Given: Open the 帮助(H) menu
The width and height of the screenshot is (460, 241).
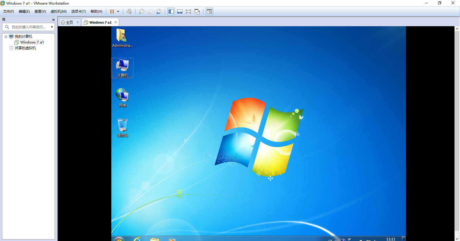Looking at the screenshot, I should [x=96, y=12].
